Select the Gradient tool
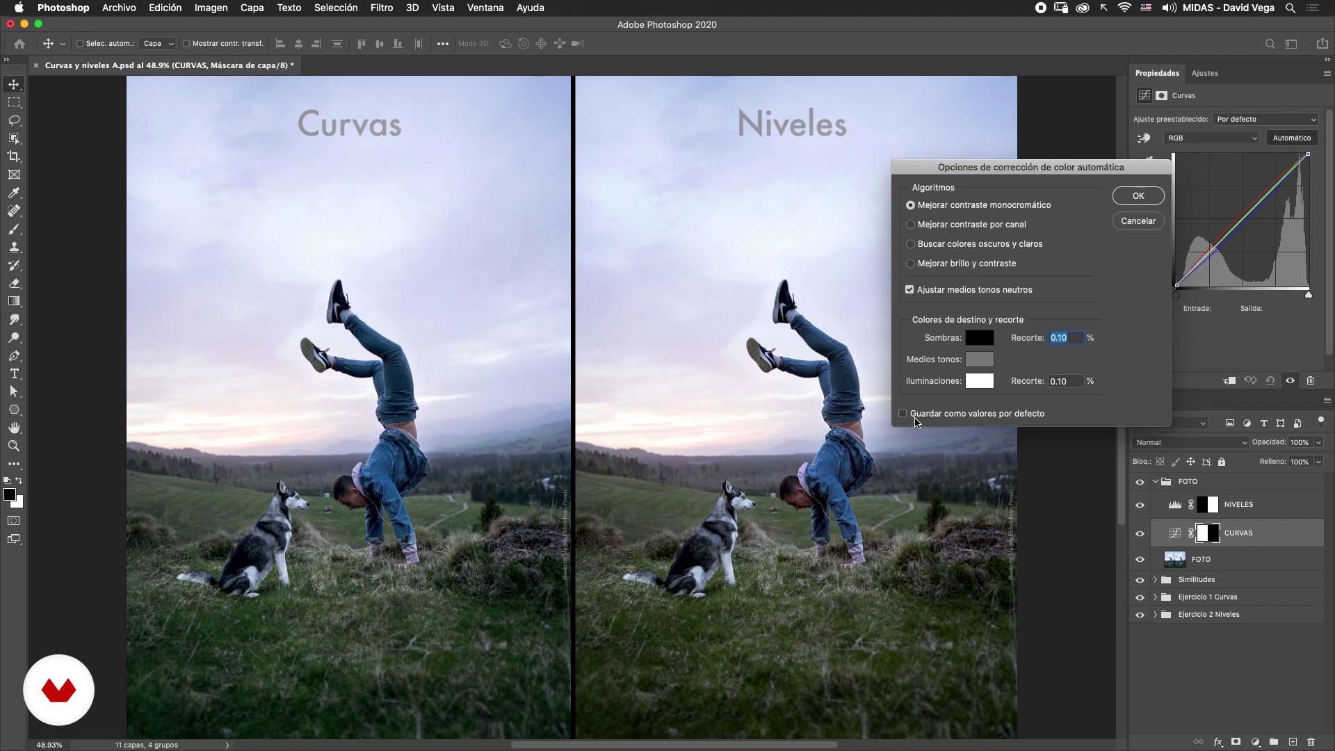The height and width of the screenshot is (751, 1335). (x=14, y=301)
